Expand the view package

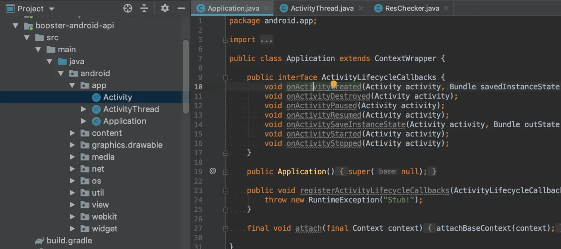pos(73,205)
